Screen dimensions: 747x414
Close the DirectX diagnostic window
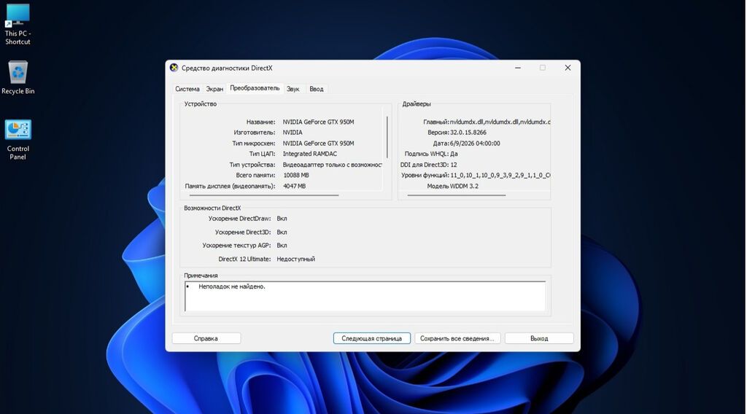568,68
